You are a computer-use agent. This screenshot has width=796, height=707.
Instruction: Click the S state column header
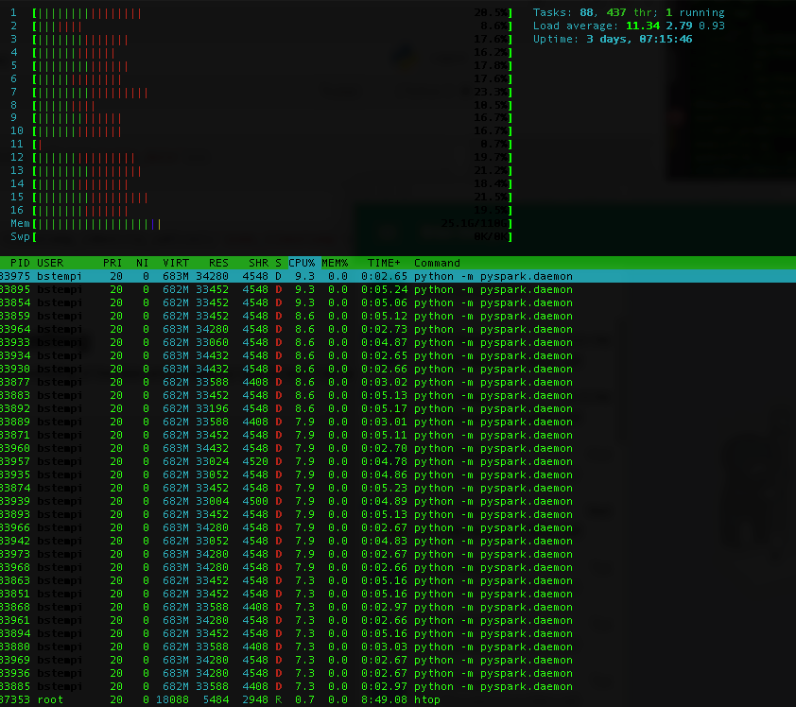[x=278, y=263]
